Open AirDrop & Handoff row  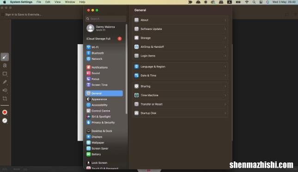coord(180,47)
